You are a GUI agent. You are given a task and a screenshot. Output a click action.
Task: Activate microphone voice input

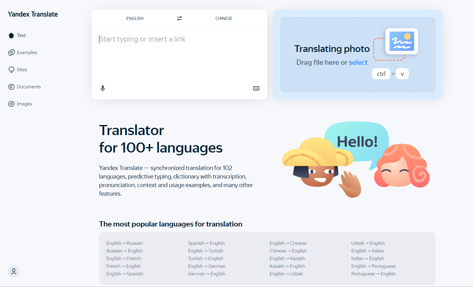click(x=103, y=88)
